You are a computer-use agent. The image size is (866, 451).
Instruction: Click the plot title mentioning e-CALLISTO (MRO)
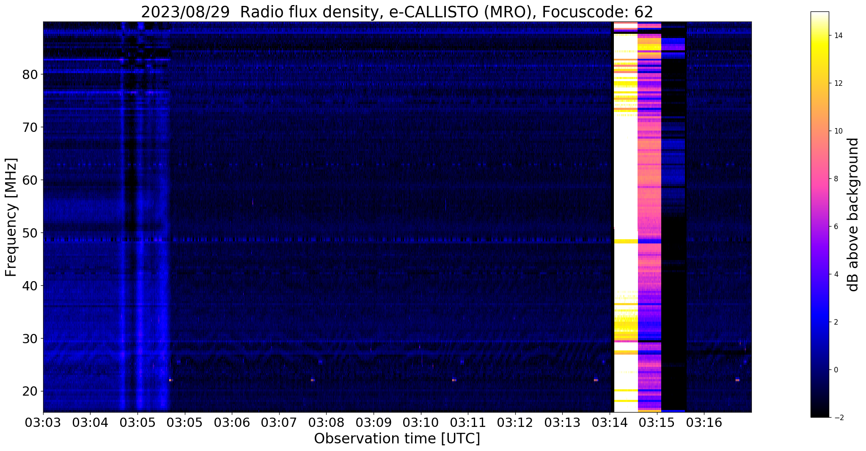coord(397,12)
